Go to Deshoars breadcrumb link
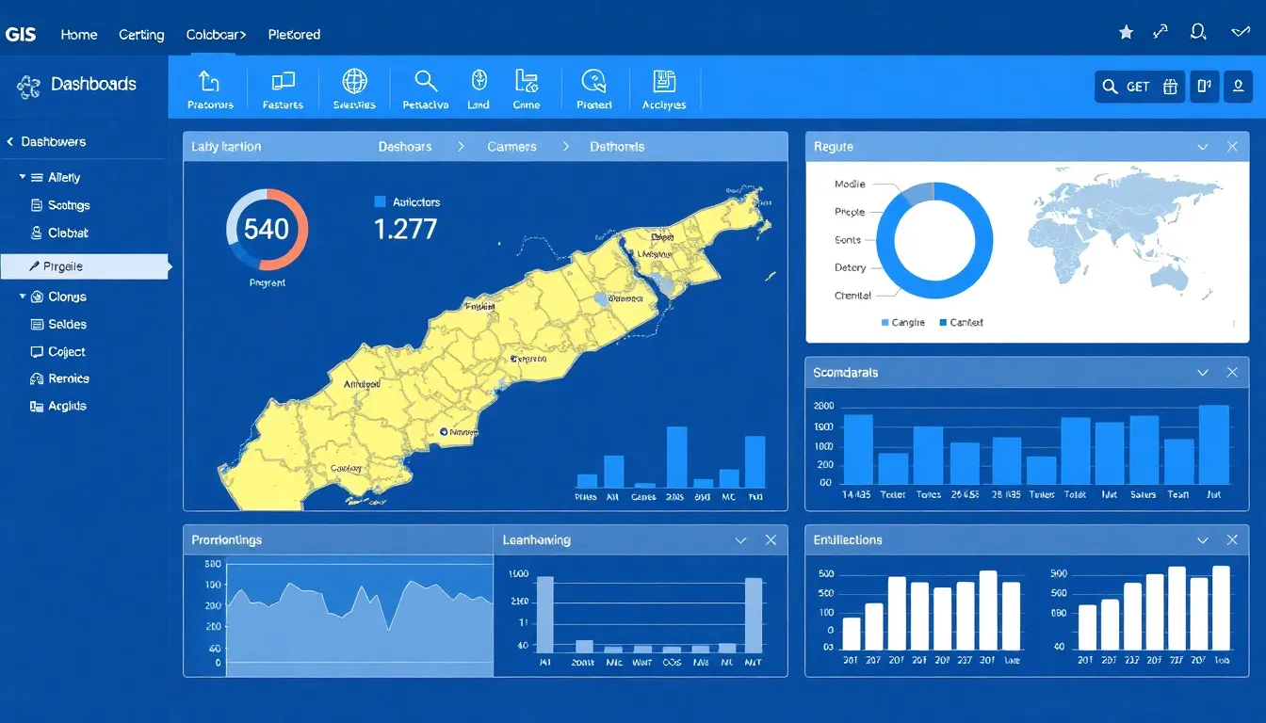 [405, 147]
